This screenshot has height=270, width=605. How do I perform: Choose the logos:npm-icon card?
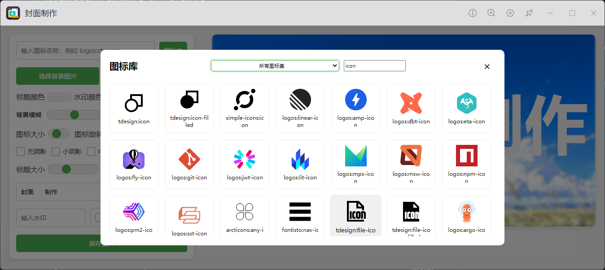pyautogui.click(x=467, y=164)
